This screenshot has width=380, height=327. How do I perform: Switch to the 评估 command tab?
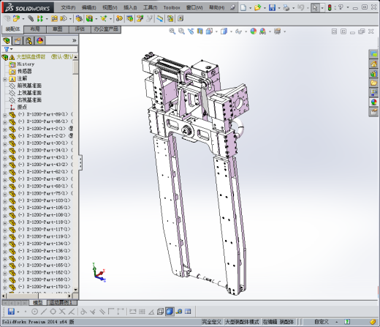80,29
